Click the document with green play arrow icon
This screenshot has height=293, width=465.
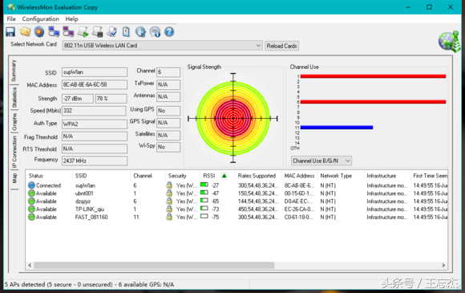[83, 32]
